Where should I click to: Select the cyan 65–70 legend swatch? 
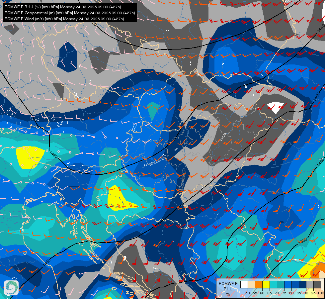[x=274, y=284]
